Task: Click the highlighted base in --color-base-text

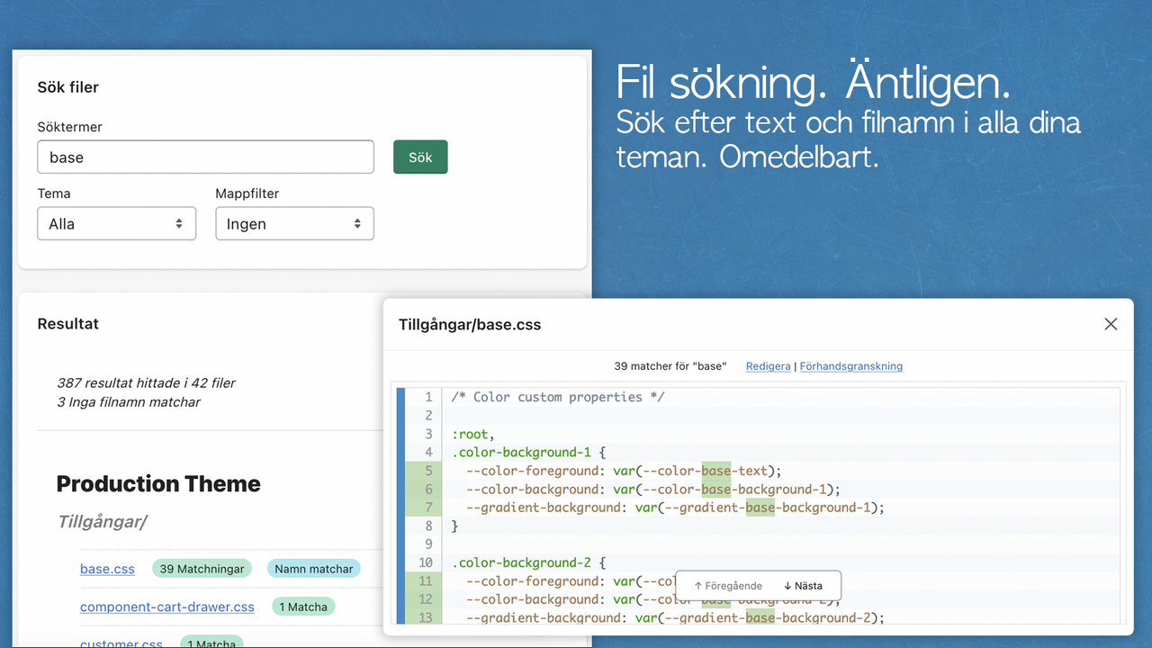Action: click(x=716, y=471)
